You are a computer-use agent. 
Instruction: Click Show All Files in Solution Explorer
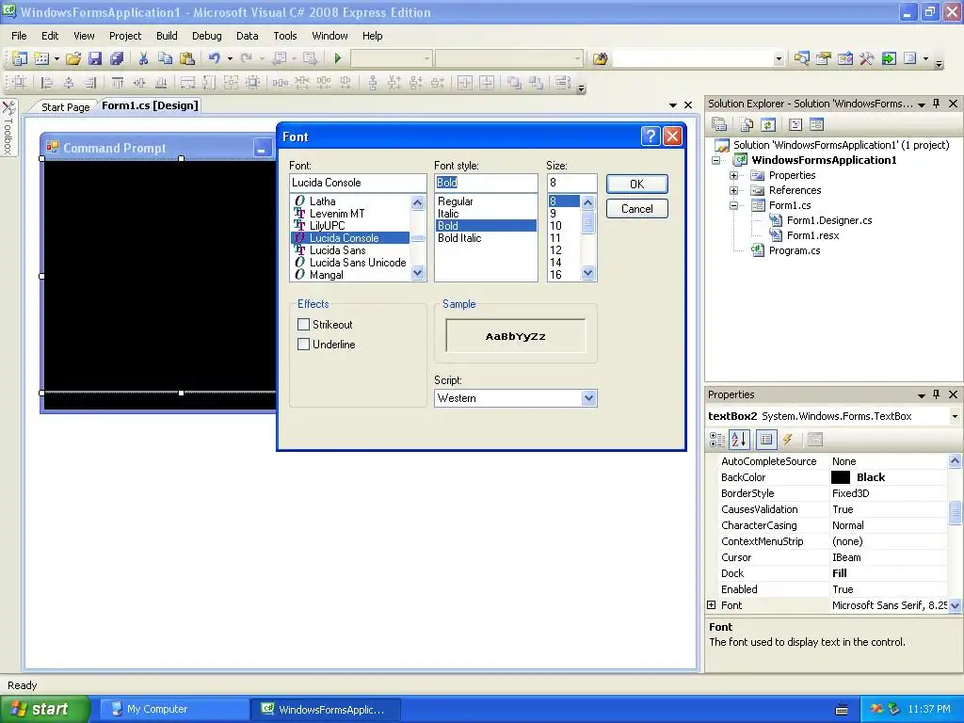747,125
